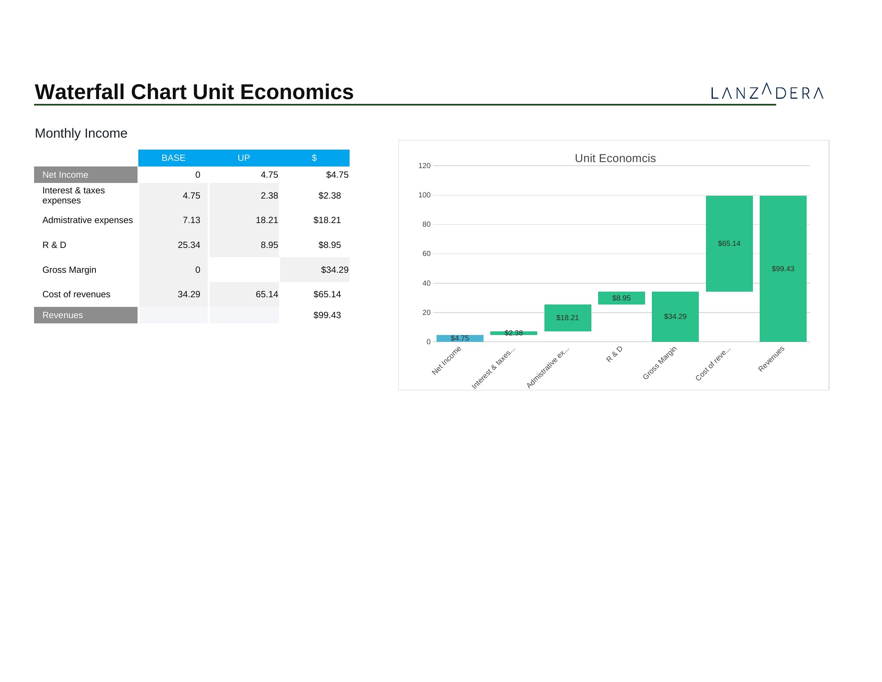
Task: Click the Admistrative expenses row label
Action: coord(87,220)
